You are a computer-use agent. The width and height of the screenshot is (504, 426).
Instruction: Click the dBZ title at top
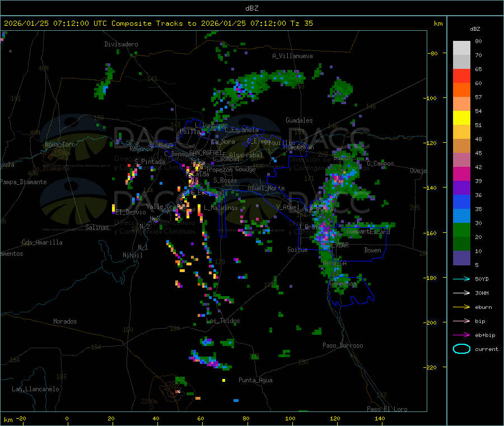click(x=251, y=8)
